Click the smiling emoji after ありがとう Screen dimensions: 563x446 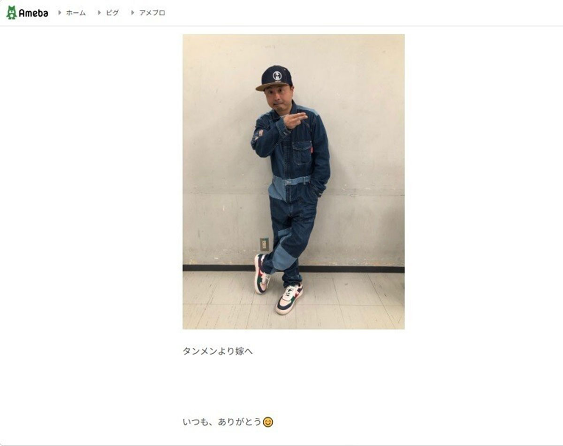point(268,422)
